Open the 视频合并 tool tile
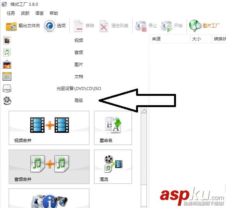This screenshot has height=208, width=226. [x=49, y=128]
